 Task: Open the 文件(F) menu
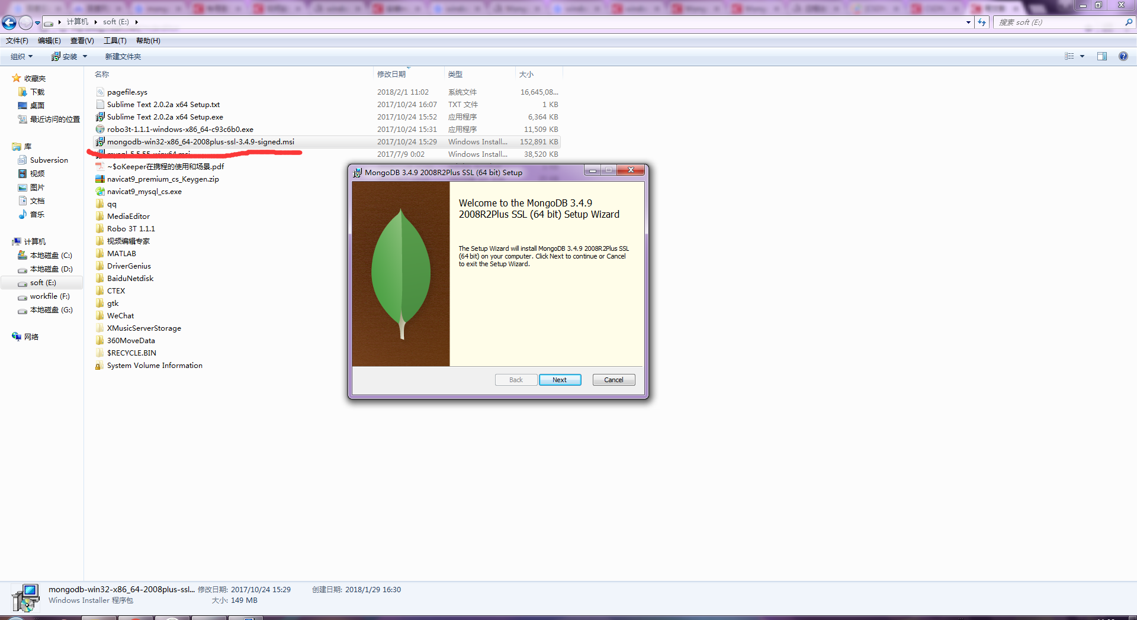click(x=17, y=41)
